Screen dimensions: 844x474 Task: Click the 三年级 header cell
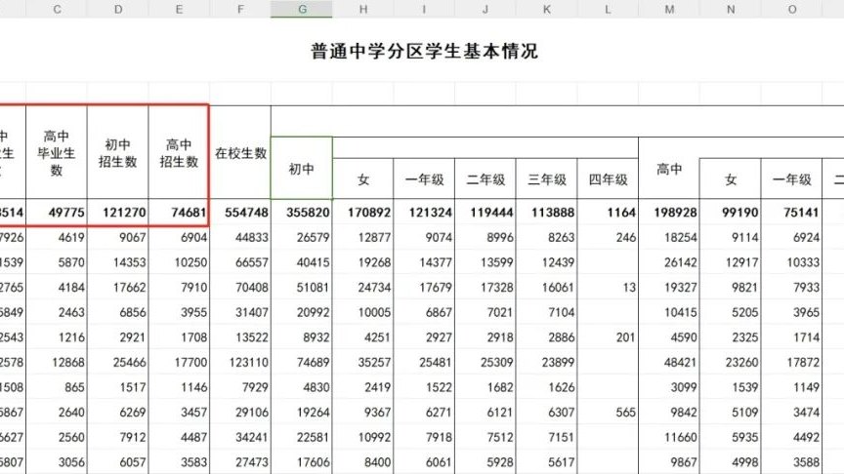547,178
